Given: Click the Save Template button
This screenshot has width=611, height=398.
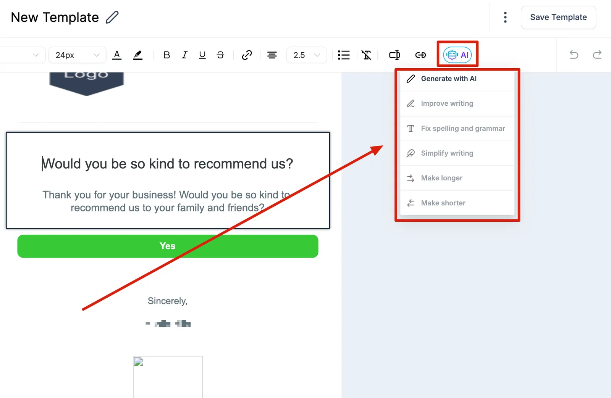Looking at the screenshot, I should [558, 17].
